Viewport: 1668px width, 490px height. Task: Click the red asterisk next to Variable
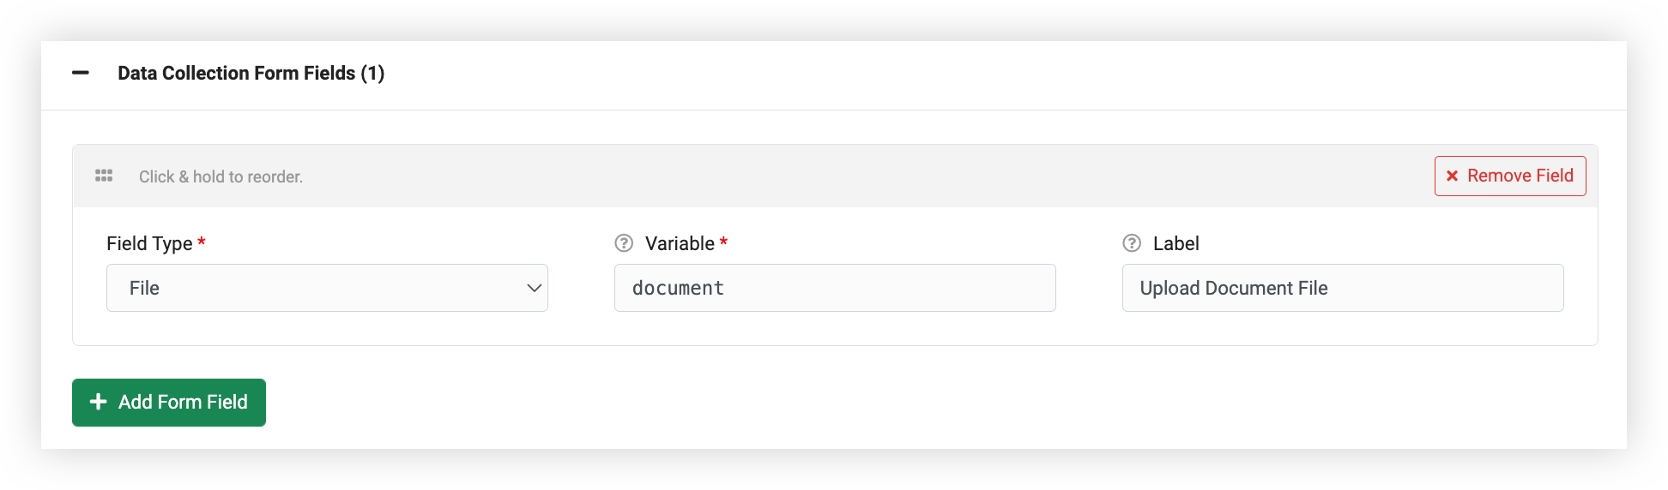(723, 242)
